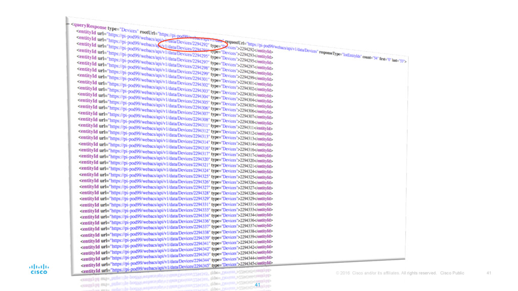Select the last="53" attribute
The height and width of the screenshot is (291, 518).
399,61
